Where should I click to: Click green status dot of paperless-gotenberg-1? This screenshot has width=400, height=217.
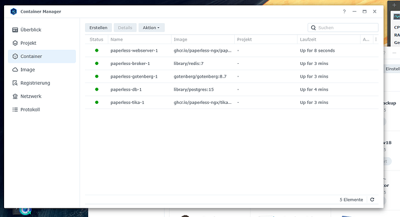pos(97,76)
